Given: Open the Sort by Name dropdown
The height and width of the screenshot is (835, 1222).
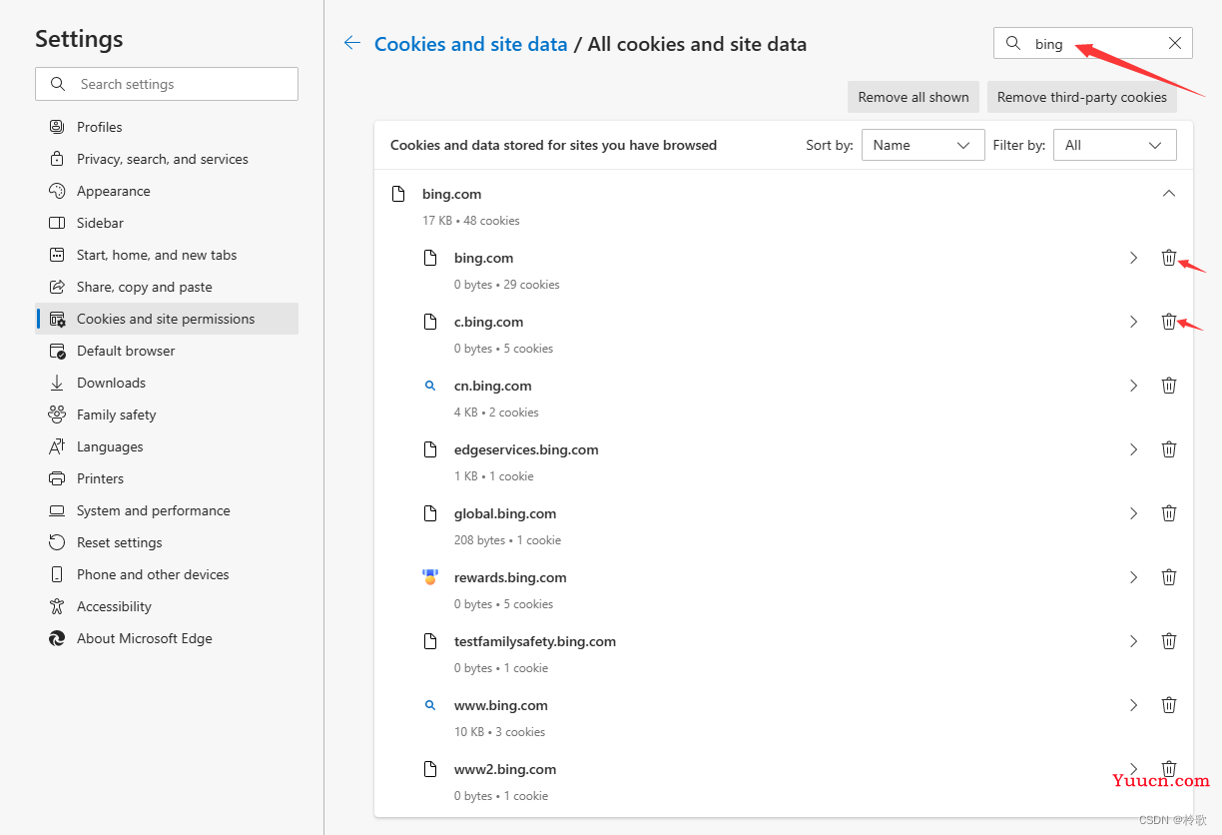Looking at the screenshot, I should point(923,145).
